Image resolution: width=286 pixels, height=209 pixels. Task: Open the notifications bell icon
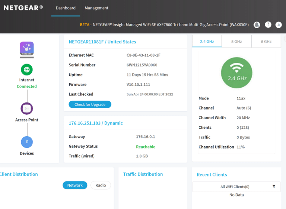[257, 25]
